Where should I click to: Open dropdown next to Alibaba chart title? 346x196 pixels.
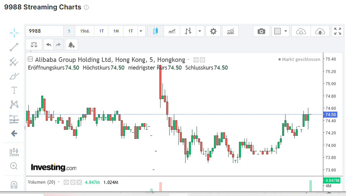pyautogui.click(x=188, y=60)
